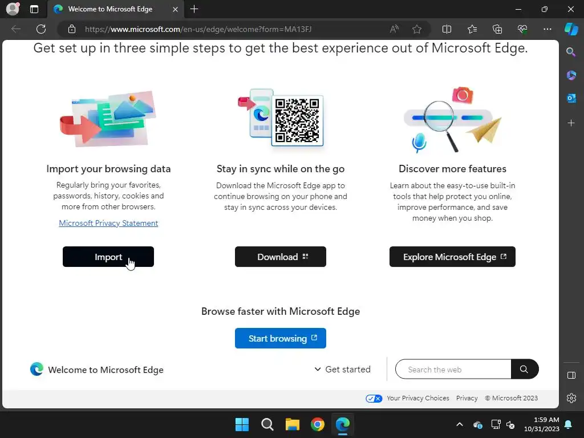Click the Download button

(281, 257)
